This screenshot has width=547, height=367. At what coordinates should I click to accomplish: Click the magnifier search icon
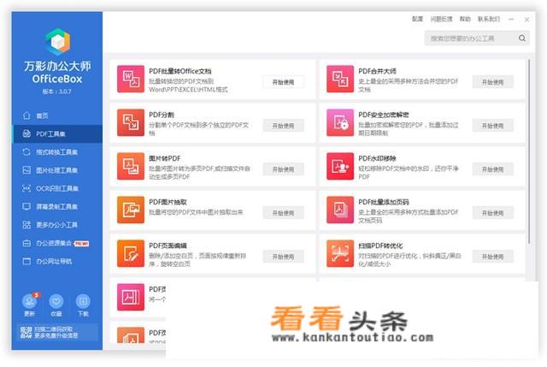[x=522, y=38]
